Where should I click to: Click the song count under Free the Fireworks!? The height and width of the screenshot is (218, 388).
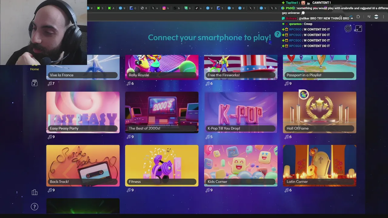[209, 84]
